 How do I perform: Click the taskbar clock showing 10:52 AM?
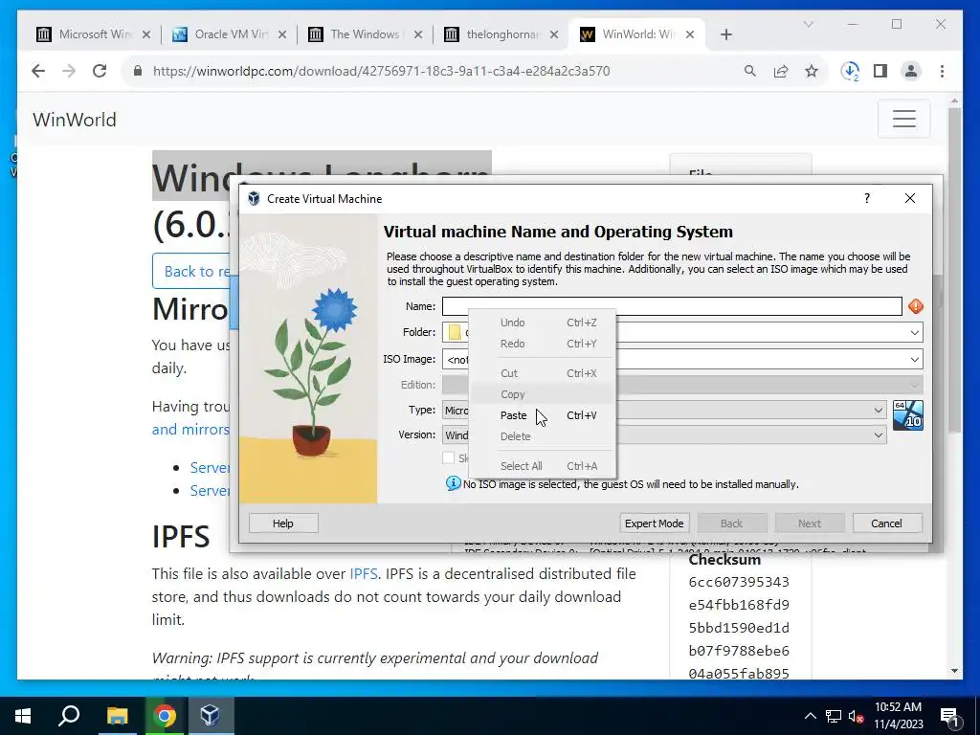(x=898, y=716)
